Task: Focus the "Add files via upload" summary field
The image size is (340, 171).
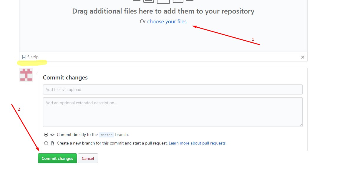Action: [173, 89]
